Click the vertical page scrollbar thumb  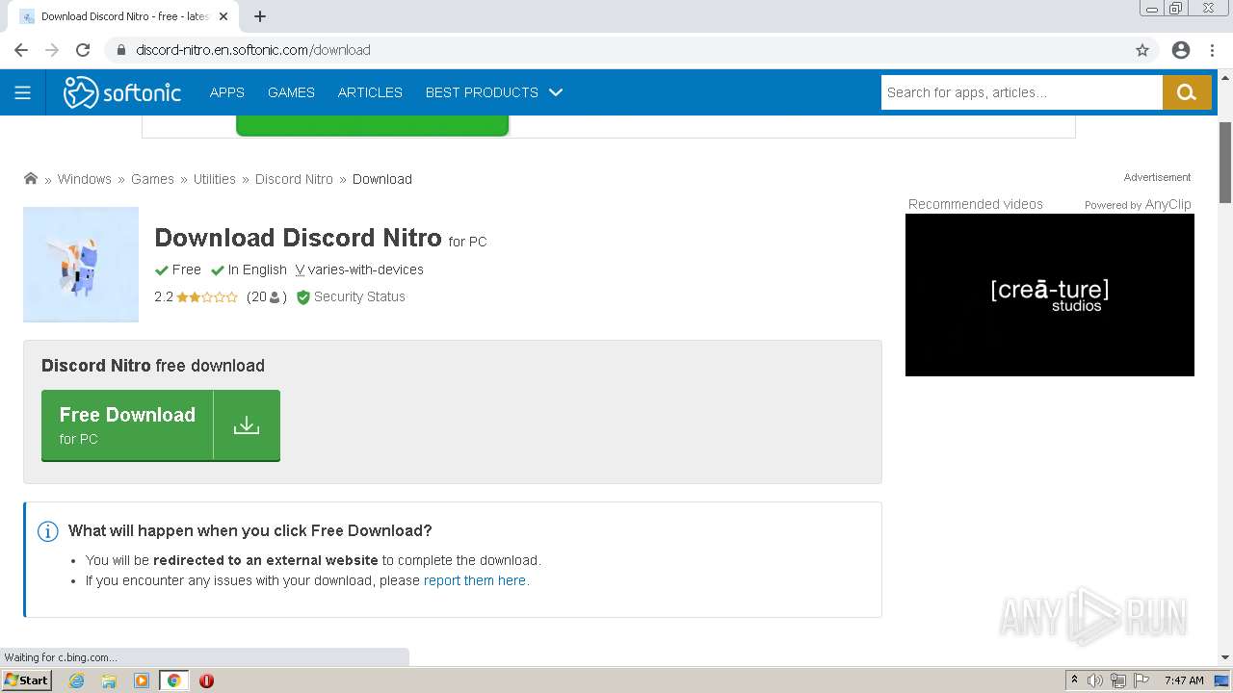coord(1225,163)
